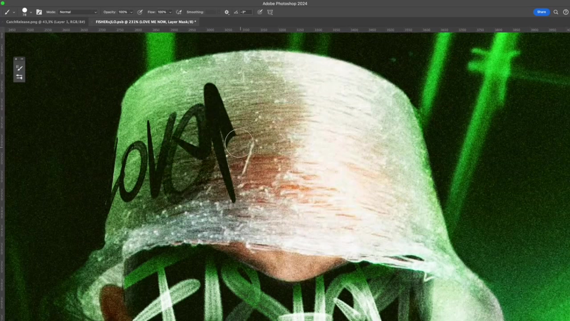Close the CatchRelease.png tab
Screen dimensions: 570x321
(x=3, y=22)
